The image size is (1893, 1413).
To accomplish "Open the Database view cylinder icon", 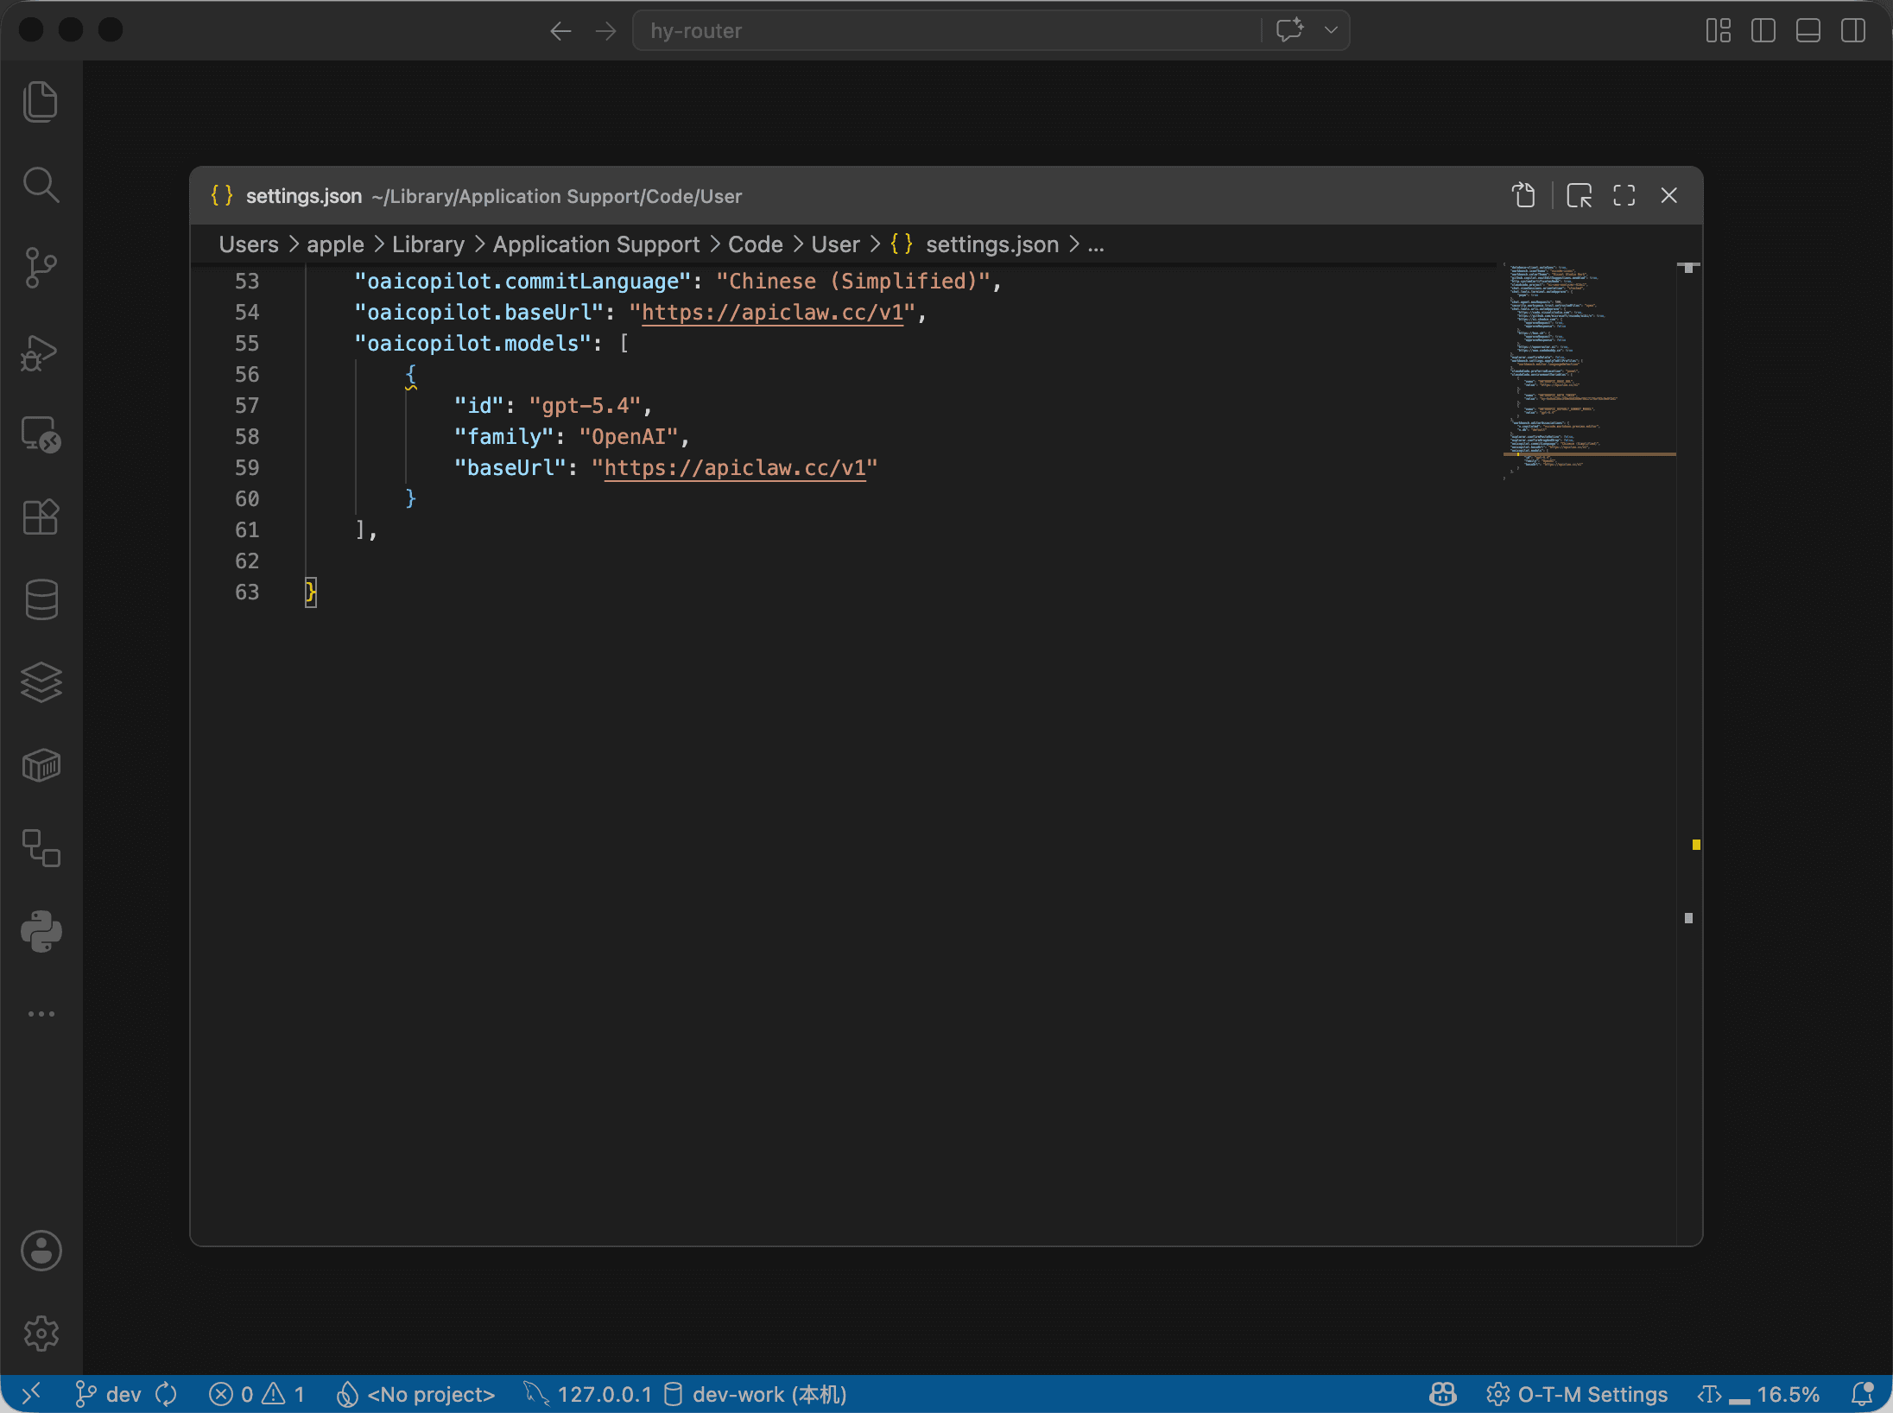I will (x=41, y=599).
